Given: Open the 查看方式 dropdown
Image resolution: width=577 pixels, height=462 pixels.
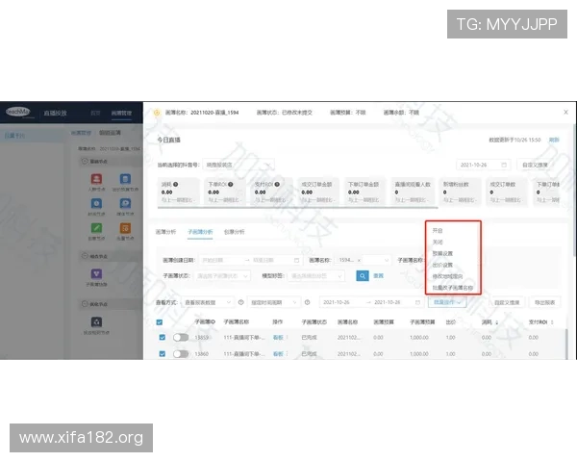Looking at the screenshot, I should 208,302.
